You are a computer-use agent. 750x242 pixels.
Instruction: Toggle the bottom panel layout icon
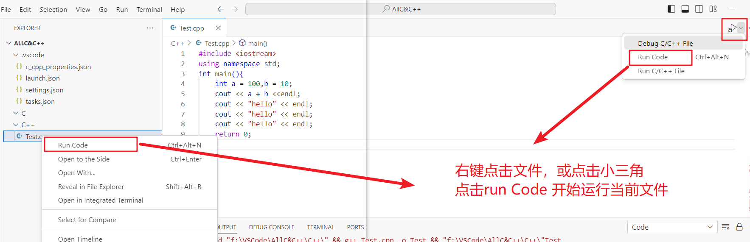685,9
